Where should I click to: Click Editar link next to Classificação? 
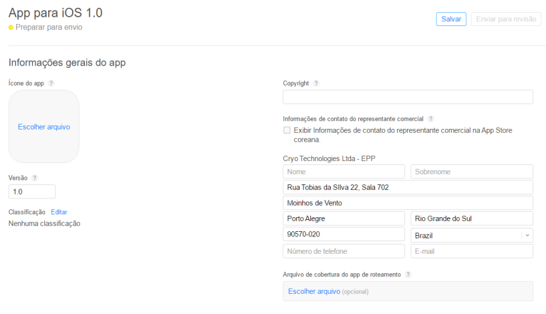click(59, 212)
